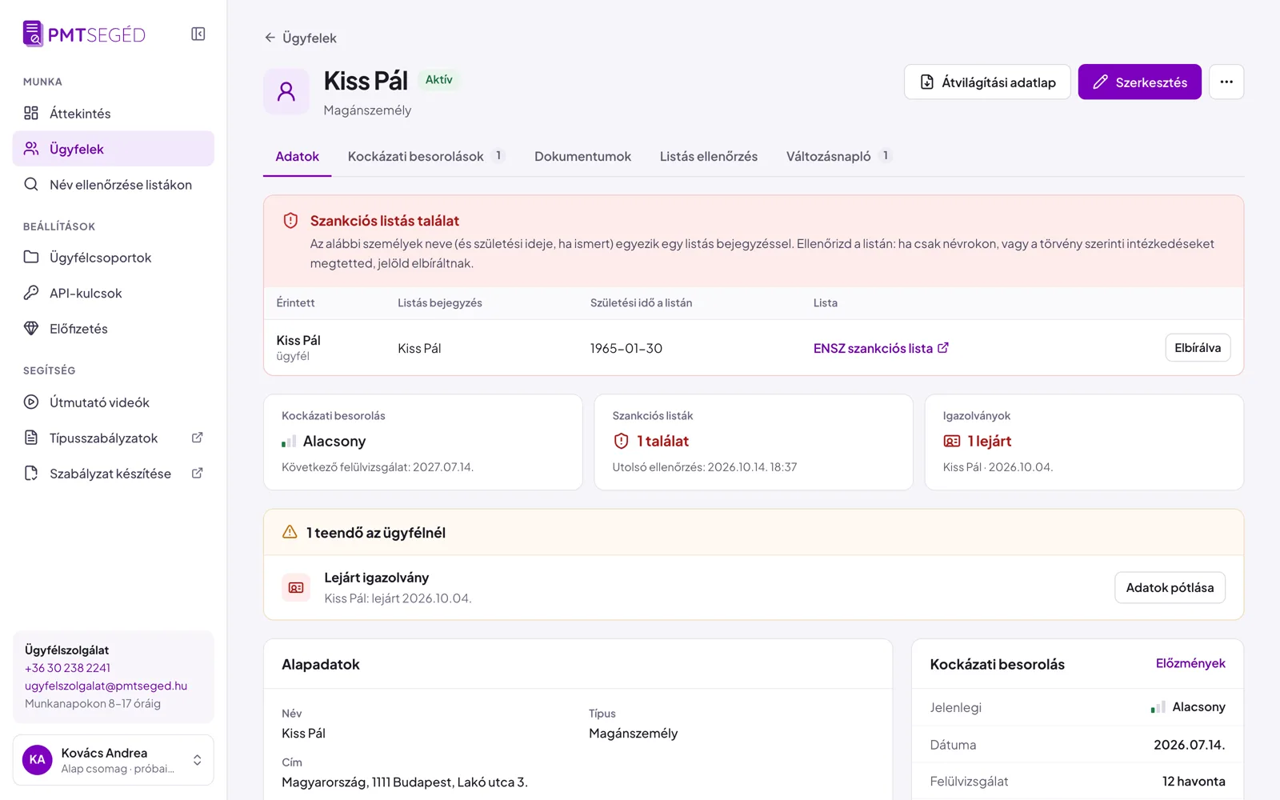Click the 1 találat shield icon
Screen dimensions: 1280x800
(x=621, y=441)
